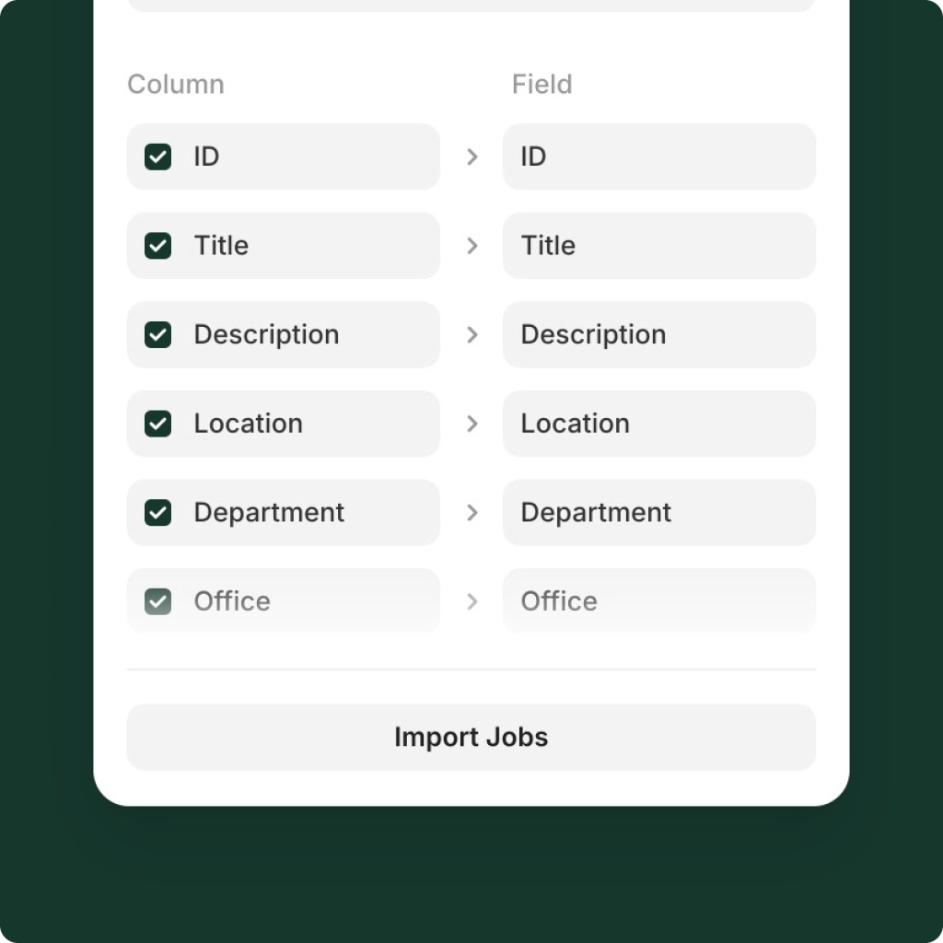The width and height of the screenshot is (943, 943).
Task: Click the chevron arrow in Location row
Action: pyautogui.click(x=472, y=424)
